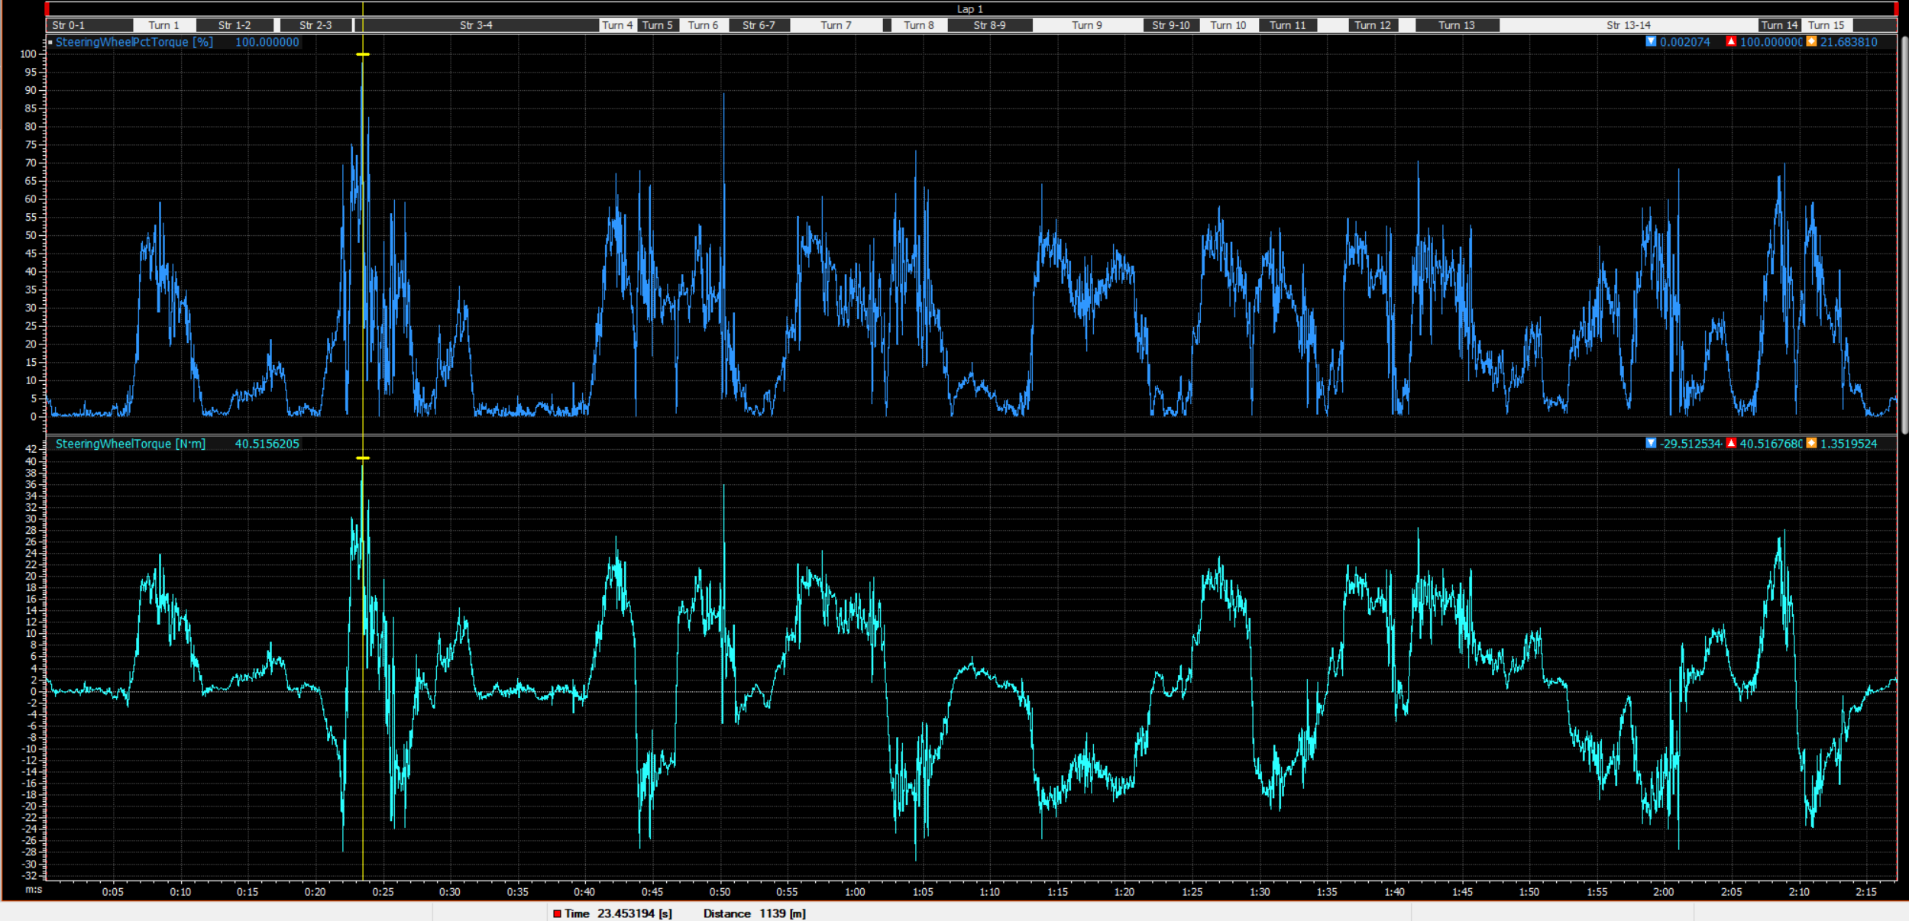The image size is (1909, 921).
Task: Click the minimum value 0.002074
Action: 1684,42
